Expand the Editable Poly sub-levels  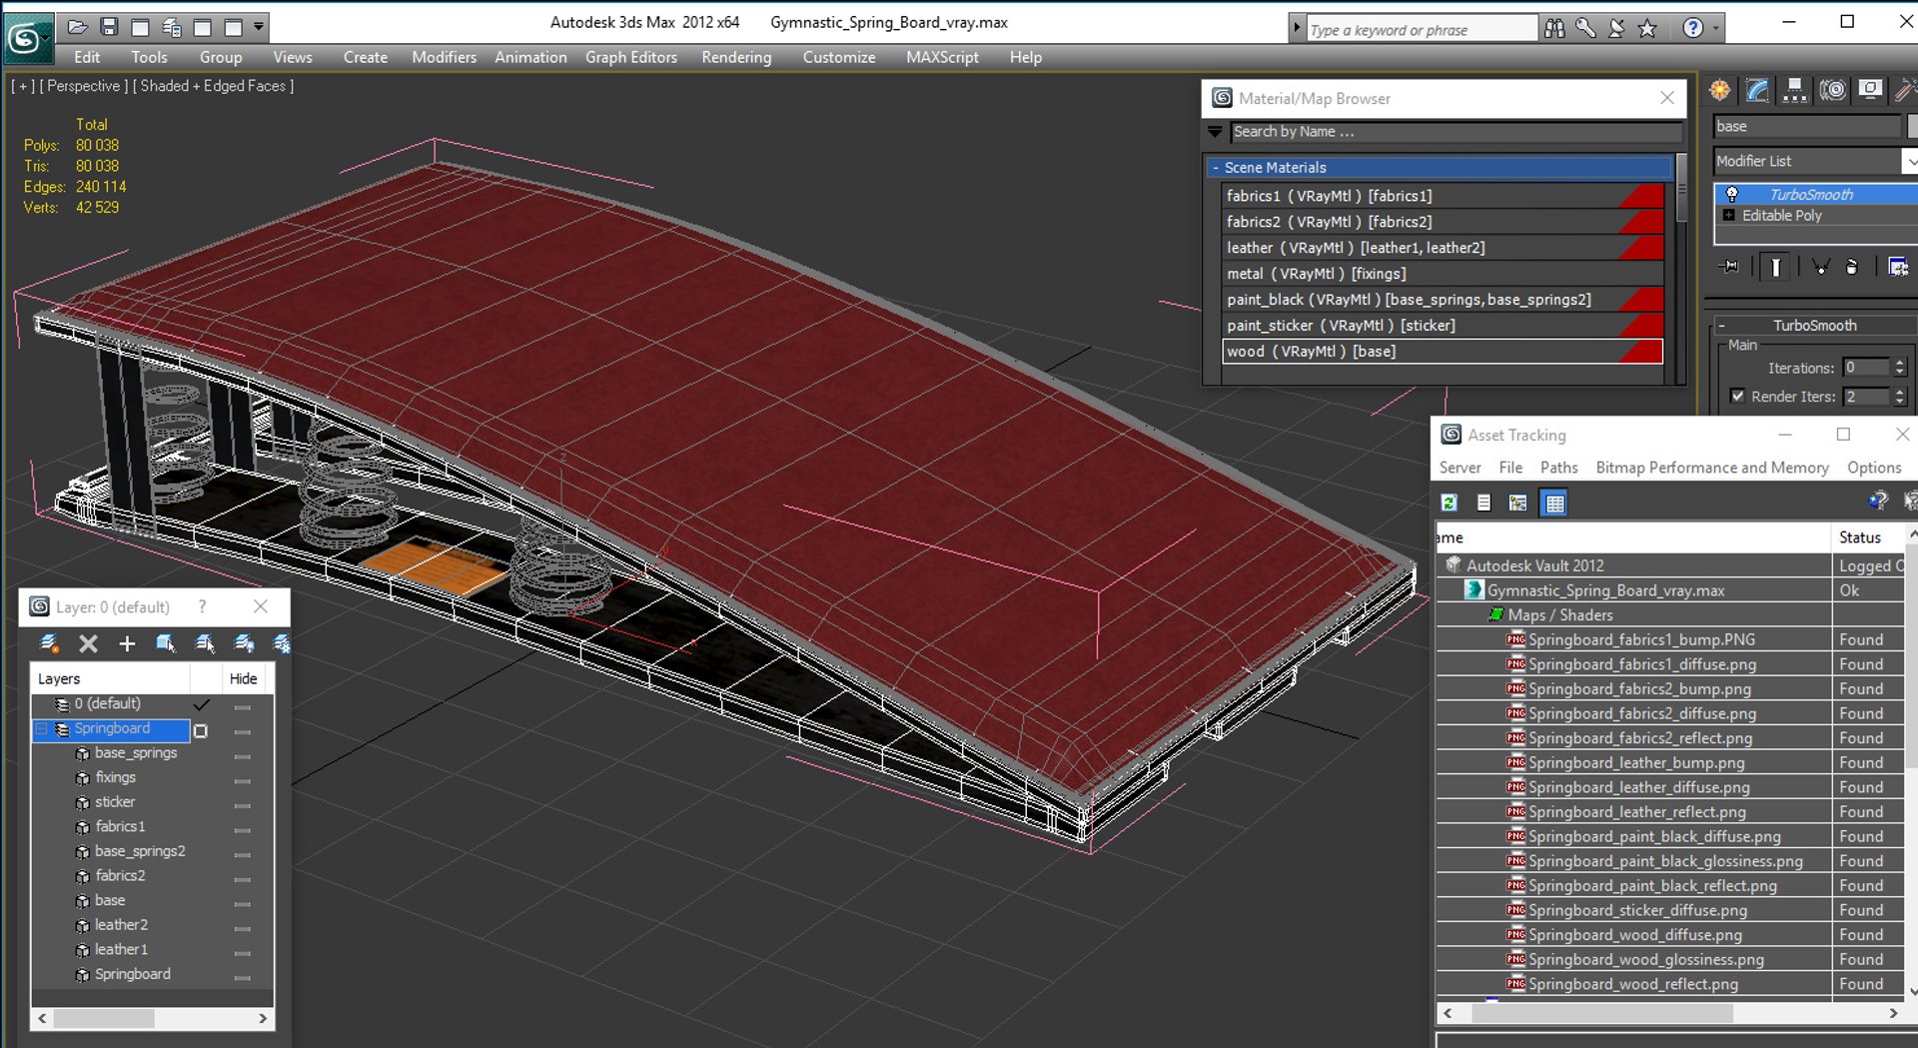1729,216
